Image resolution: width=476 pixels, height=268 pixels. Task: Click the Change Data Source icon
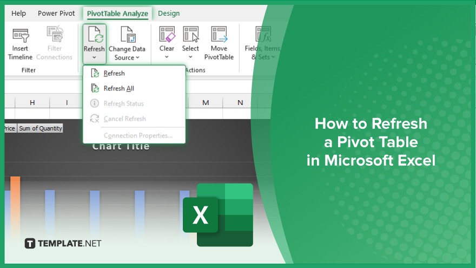[x=128, y=34]
